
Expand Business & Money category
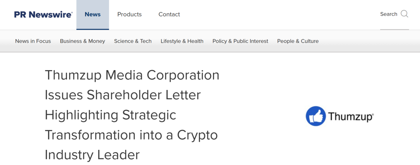pos(82,41)
